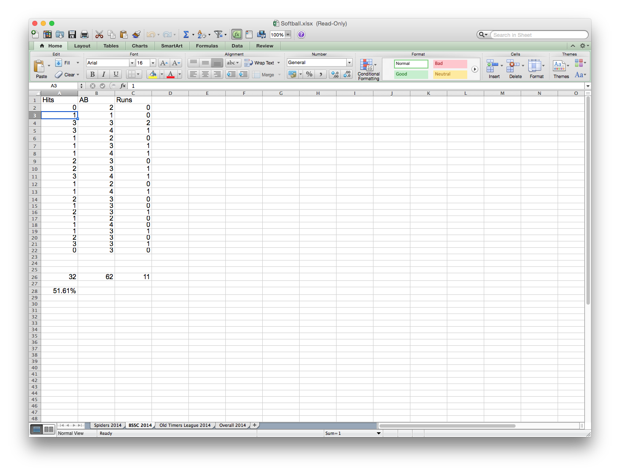The image size is (620, 476).
Task: Toggle italic formatting
Action: (104, 74)
